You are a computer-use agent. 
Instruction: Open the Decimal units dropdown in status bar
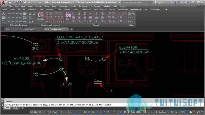click(x=164, y=112)
